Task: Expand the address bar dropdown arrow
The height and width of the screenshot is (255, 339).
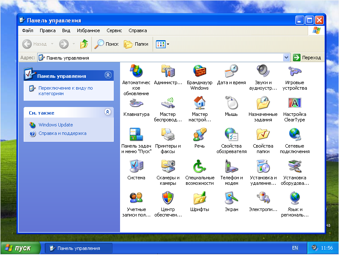Action: click(x=286, y=58)
